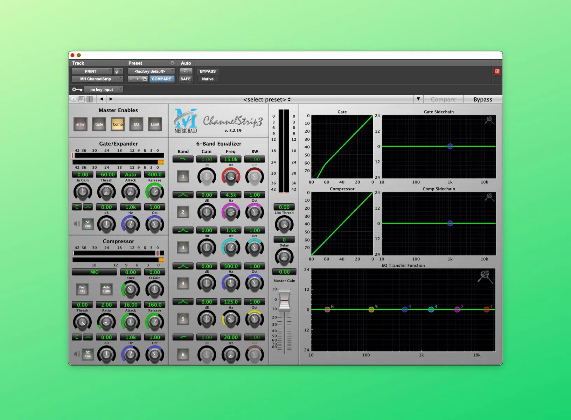Toggle Auto Gain in the Compressor
The width and height of the screenshot is (571, 420).
pos(106,289)
